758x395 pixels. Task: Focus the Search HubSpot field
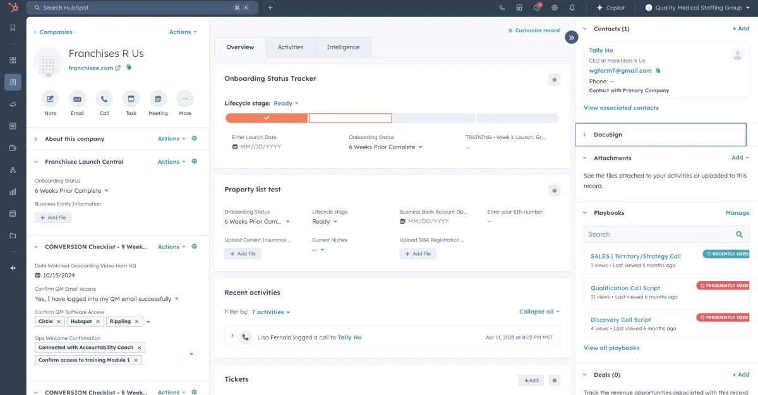(142, 8)
